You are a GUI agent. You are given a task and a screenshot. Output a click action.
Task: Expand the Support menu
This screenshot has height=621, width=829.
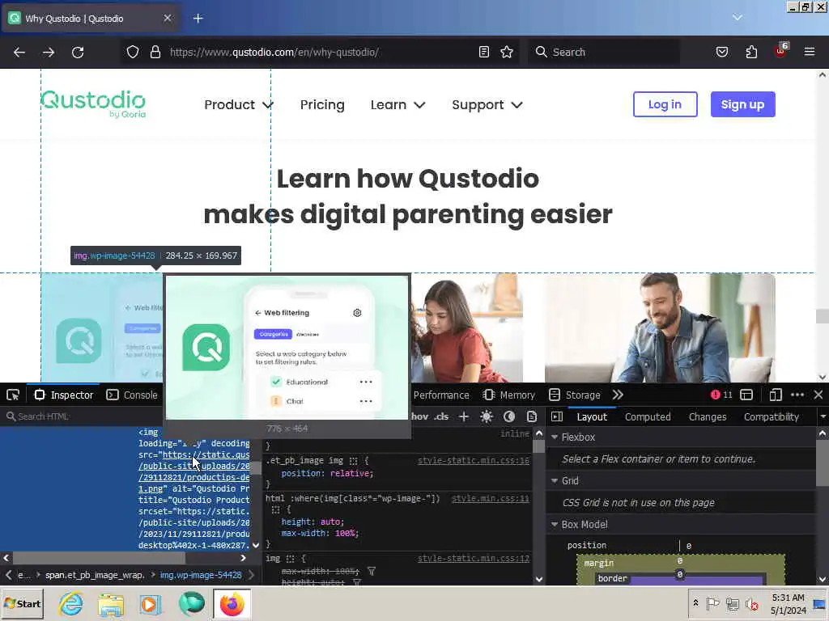coord(487,104)
